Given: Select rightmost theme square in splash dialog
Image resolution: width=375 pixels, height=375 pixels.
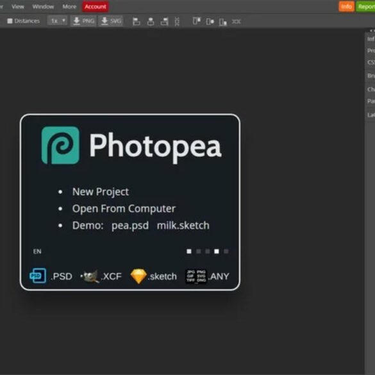Looking at the screenshot, I should [226, 251].
